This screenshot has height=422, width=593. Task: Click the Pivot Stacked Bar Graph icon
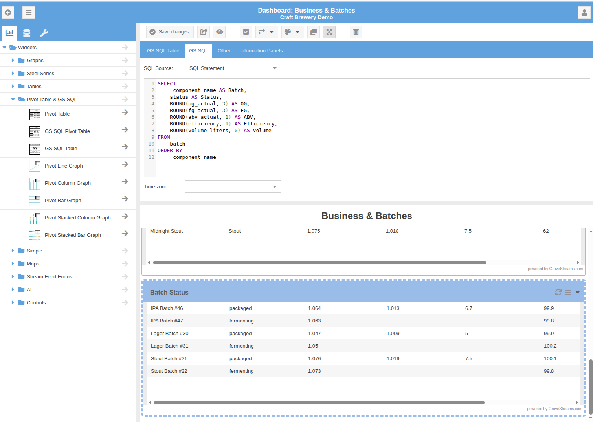[35, 235]
